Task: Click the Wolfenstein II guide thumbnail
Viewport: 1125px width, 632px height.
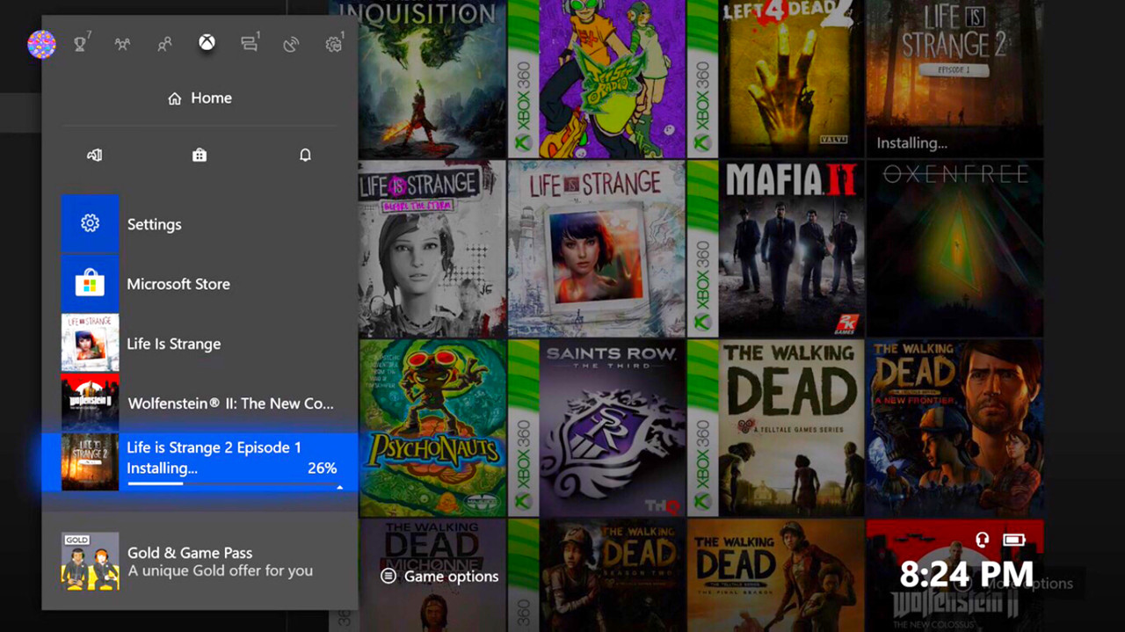Action: pos(90,403)
